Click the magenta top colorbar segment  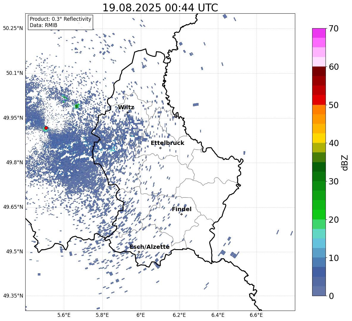pyautogui.click(x=319, y=33)
